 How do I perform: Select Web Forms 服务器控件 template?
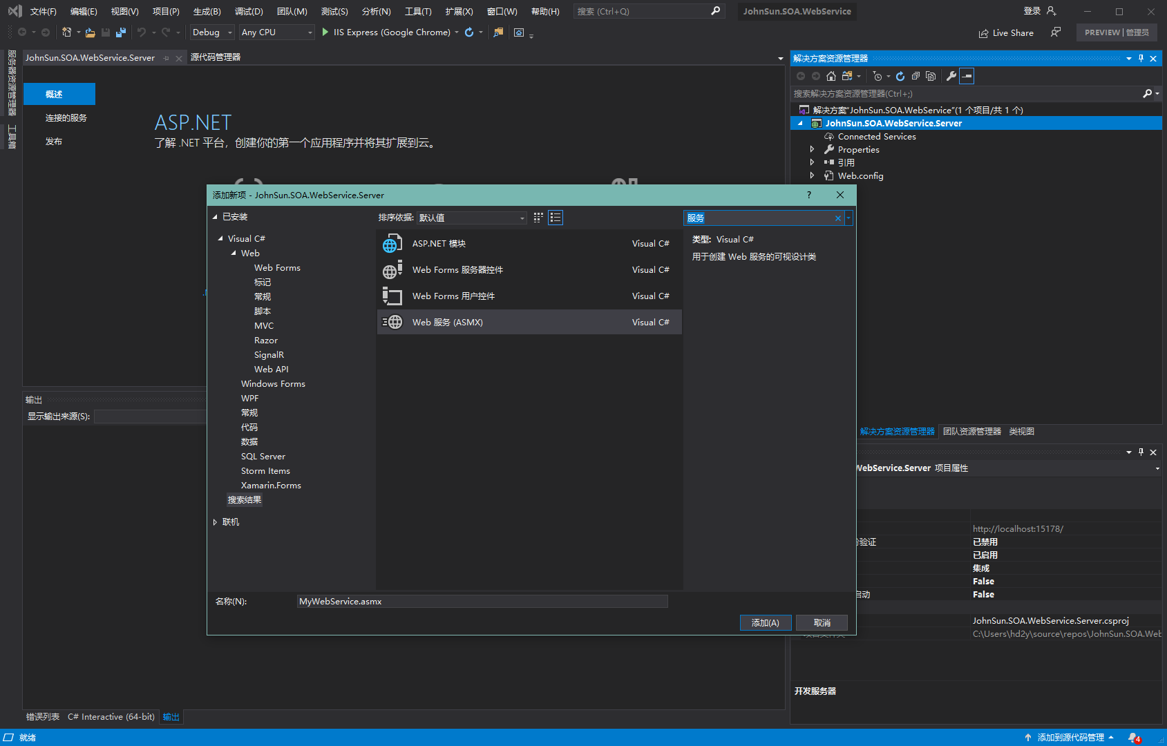[529, 269]
